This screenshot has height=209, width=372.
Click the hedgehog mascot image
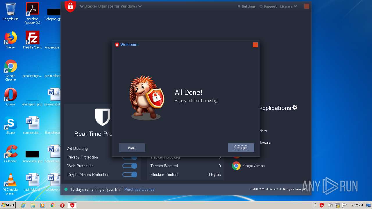coord(147,98)
